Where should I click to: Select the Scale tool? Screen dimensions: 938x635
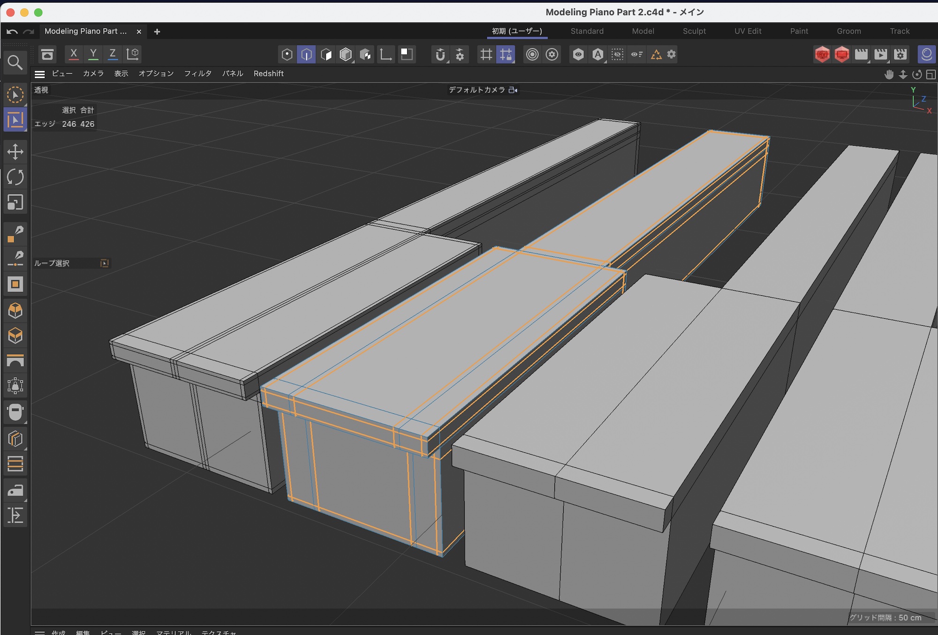[x=15, y=202]
